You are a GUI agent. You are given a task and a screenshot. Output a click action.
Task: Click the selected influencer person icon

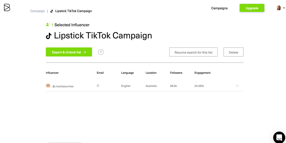click(48, 24)
